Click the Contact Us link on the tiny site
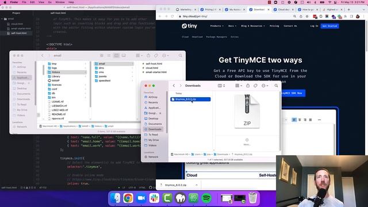368x207 pixels. [290, 26]
